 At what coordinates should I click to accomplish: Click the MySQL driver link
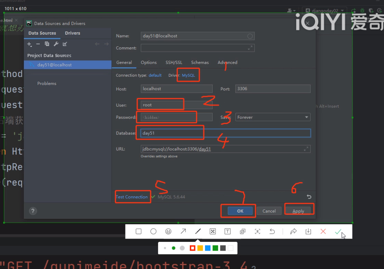click(x=188, y=75)
